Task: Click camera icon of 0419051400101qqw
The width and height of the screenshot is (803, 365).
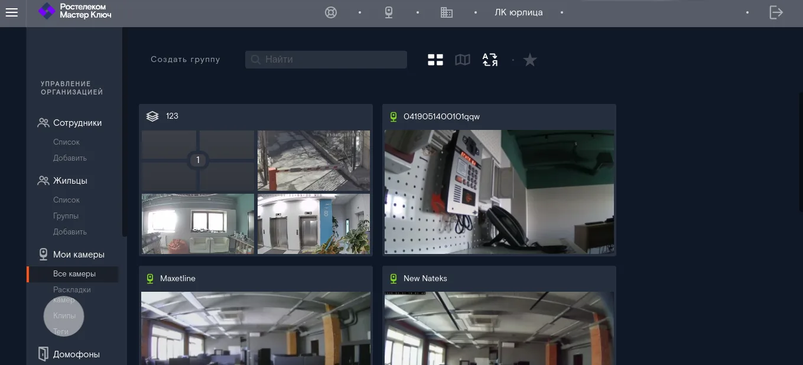Action: click(x=394, y=117)
